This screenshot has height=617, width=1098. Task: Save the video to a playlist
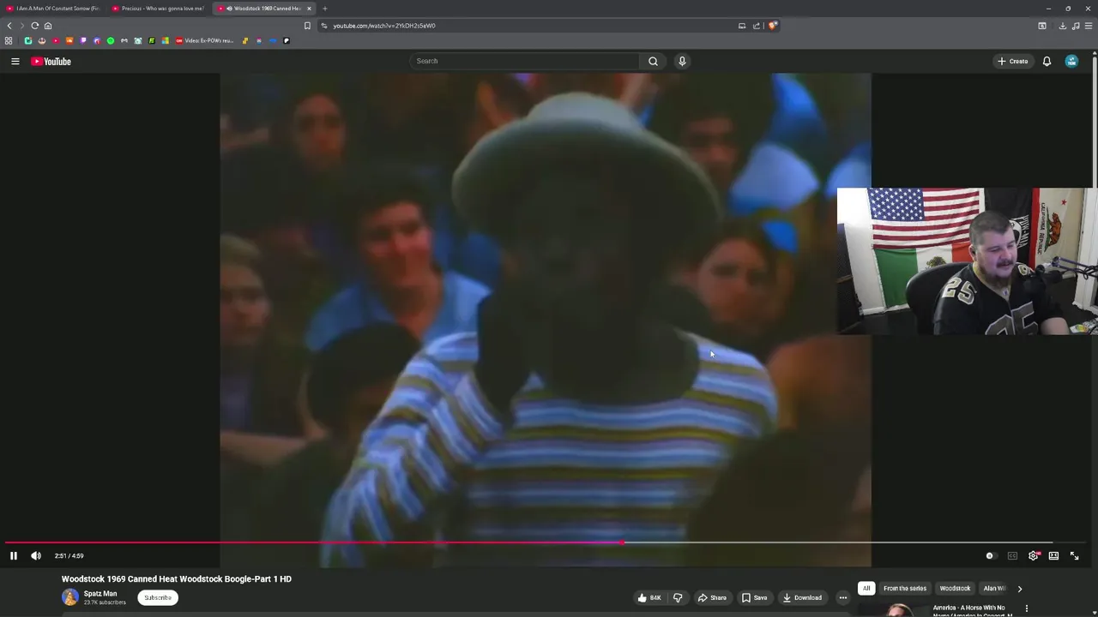pyautogui.click(x=755, y=597)
